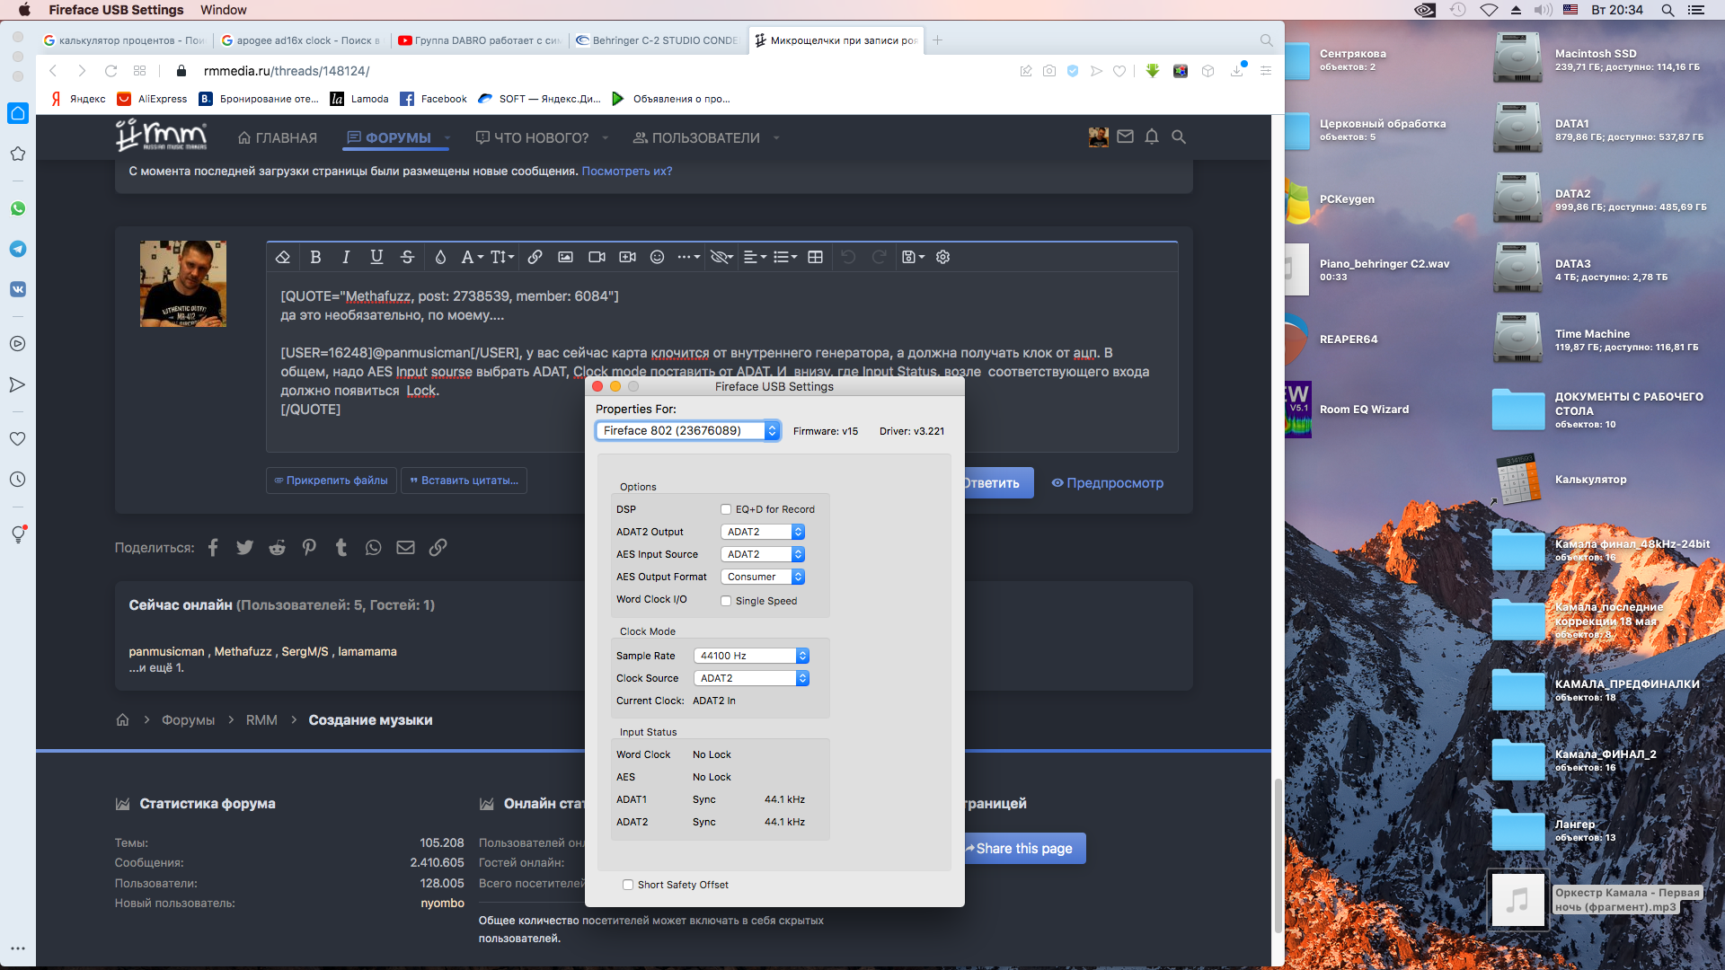Open Facebook bookmark in bookmarks bar
Image resolution: width=1725 pixels, height=970 pixels.
tap(434, 99)
